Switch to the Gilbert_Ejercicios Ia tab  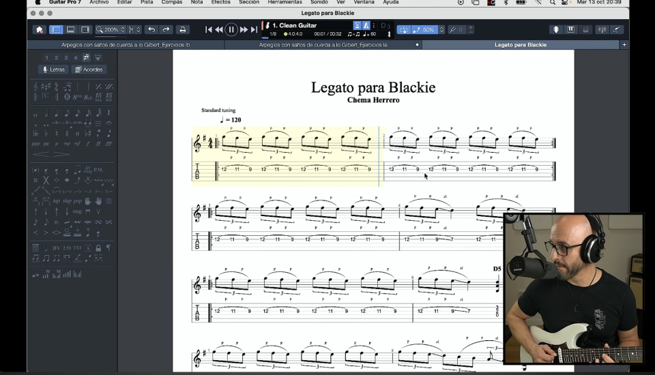coord(323,45)
